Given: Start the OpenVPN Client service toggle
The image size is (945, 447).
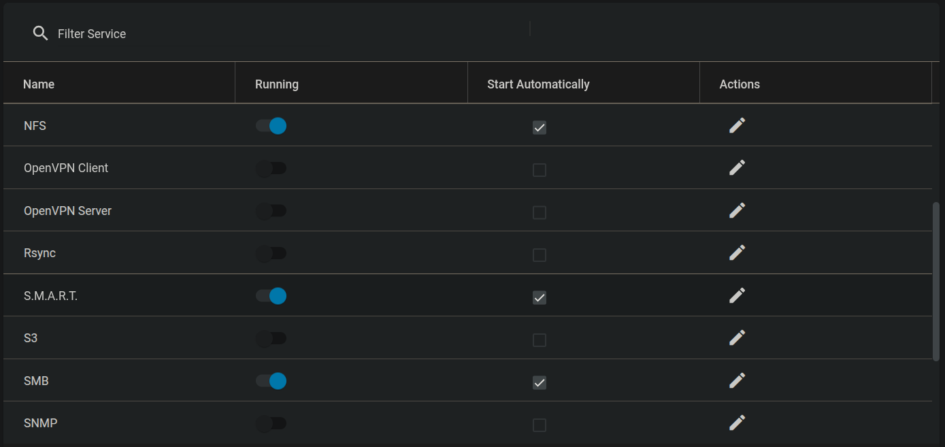Looking at the screenshot, I should [x=271, y=168].
